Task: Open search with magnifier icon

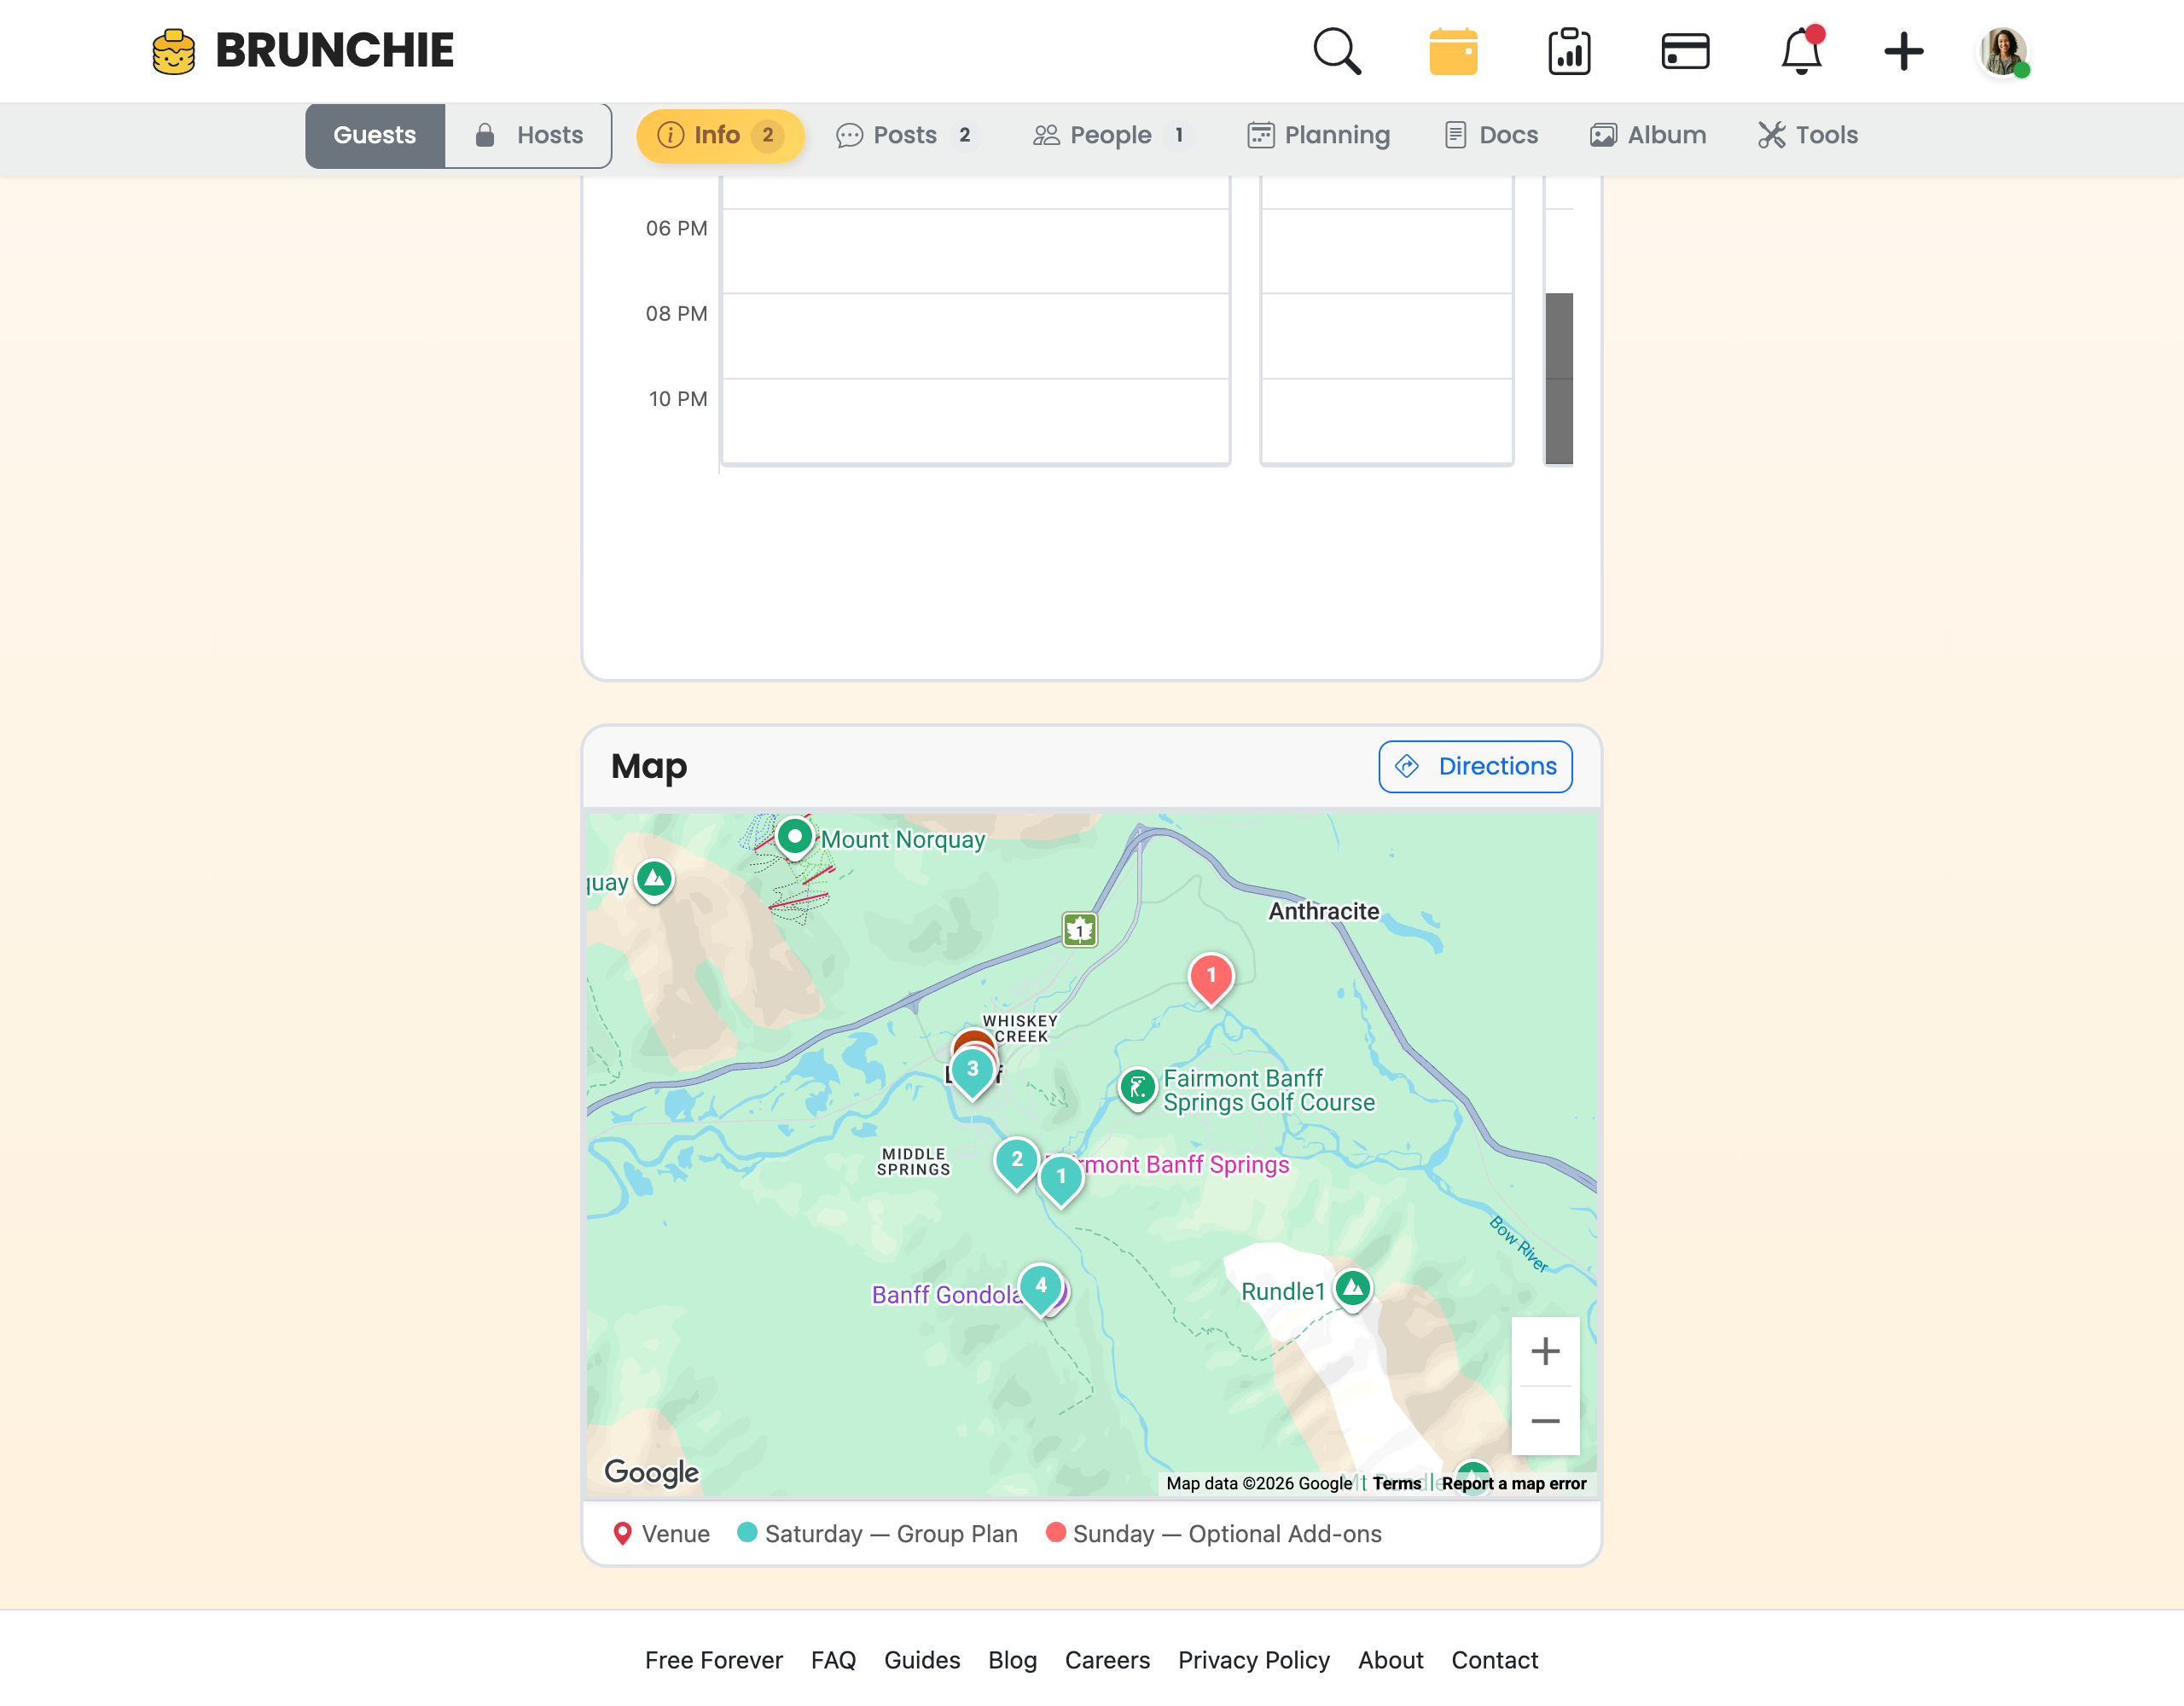Action: [x=1337, y=51]
